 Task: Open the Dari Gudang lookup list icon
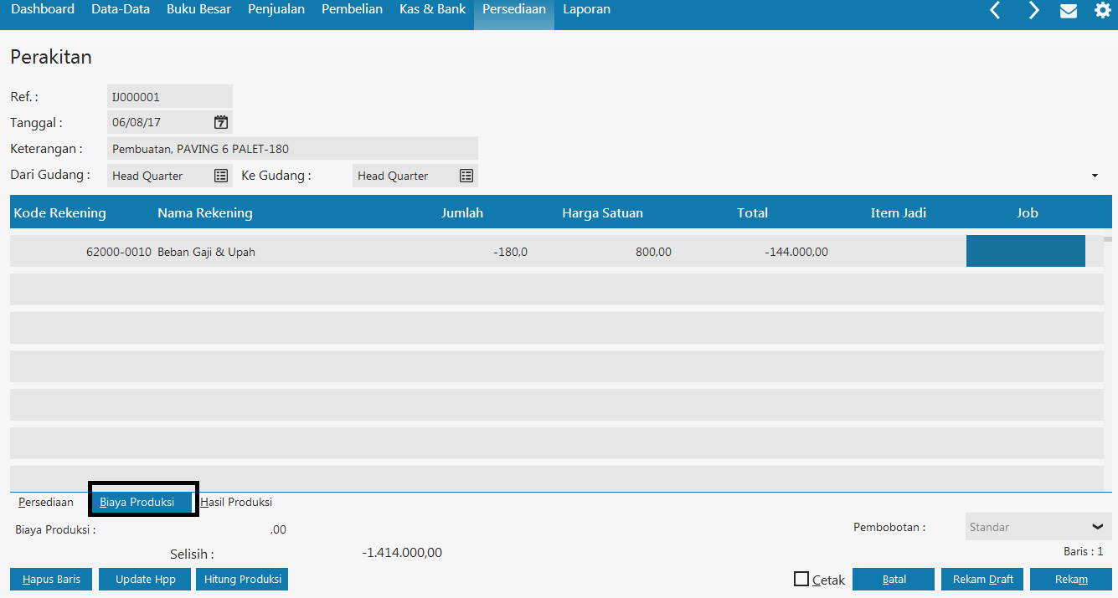pos(221,176)
